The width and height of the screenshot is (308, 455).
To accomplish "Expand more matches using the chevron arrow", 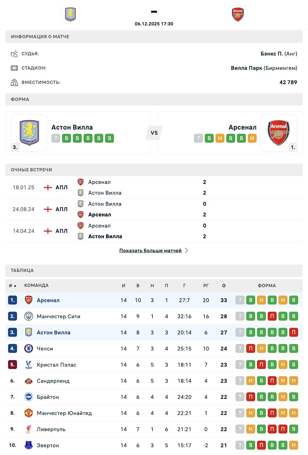I will point(186,250).
